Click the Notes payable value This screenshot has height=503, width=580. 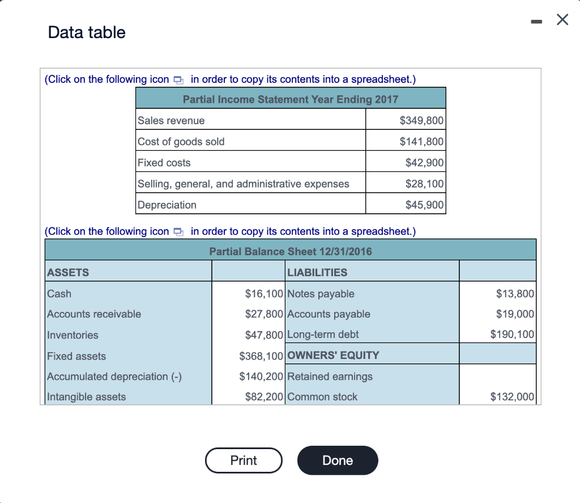[x=517, y=293]
